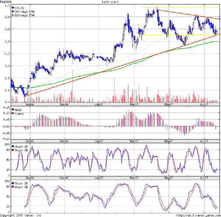Click the -0.10 MACD axis label
Viewport: 221px width, 217px height.
(x=6, y=139)
